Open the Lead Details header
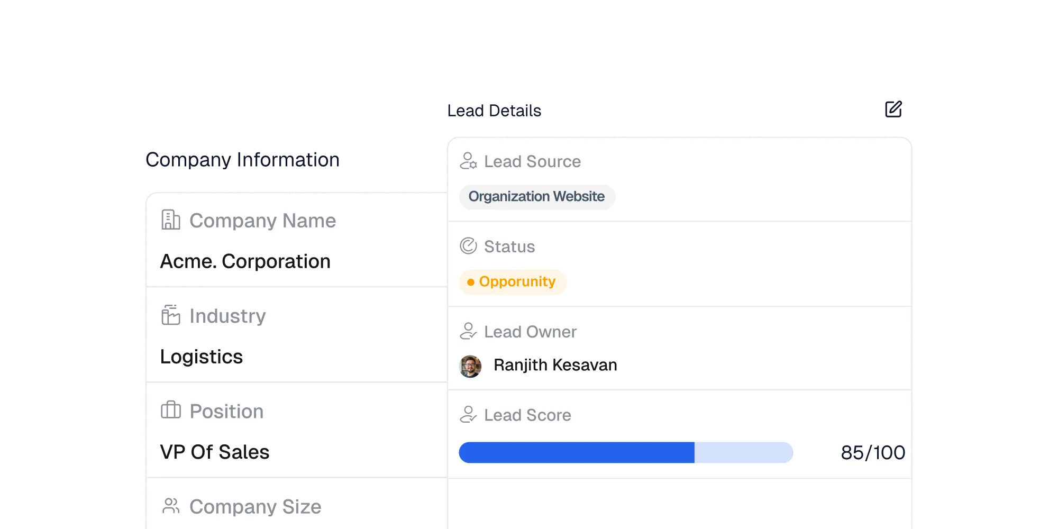The height and width of the screenshot is (529, 1058). (x=494, y=110)
